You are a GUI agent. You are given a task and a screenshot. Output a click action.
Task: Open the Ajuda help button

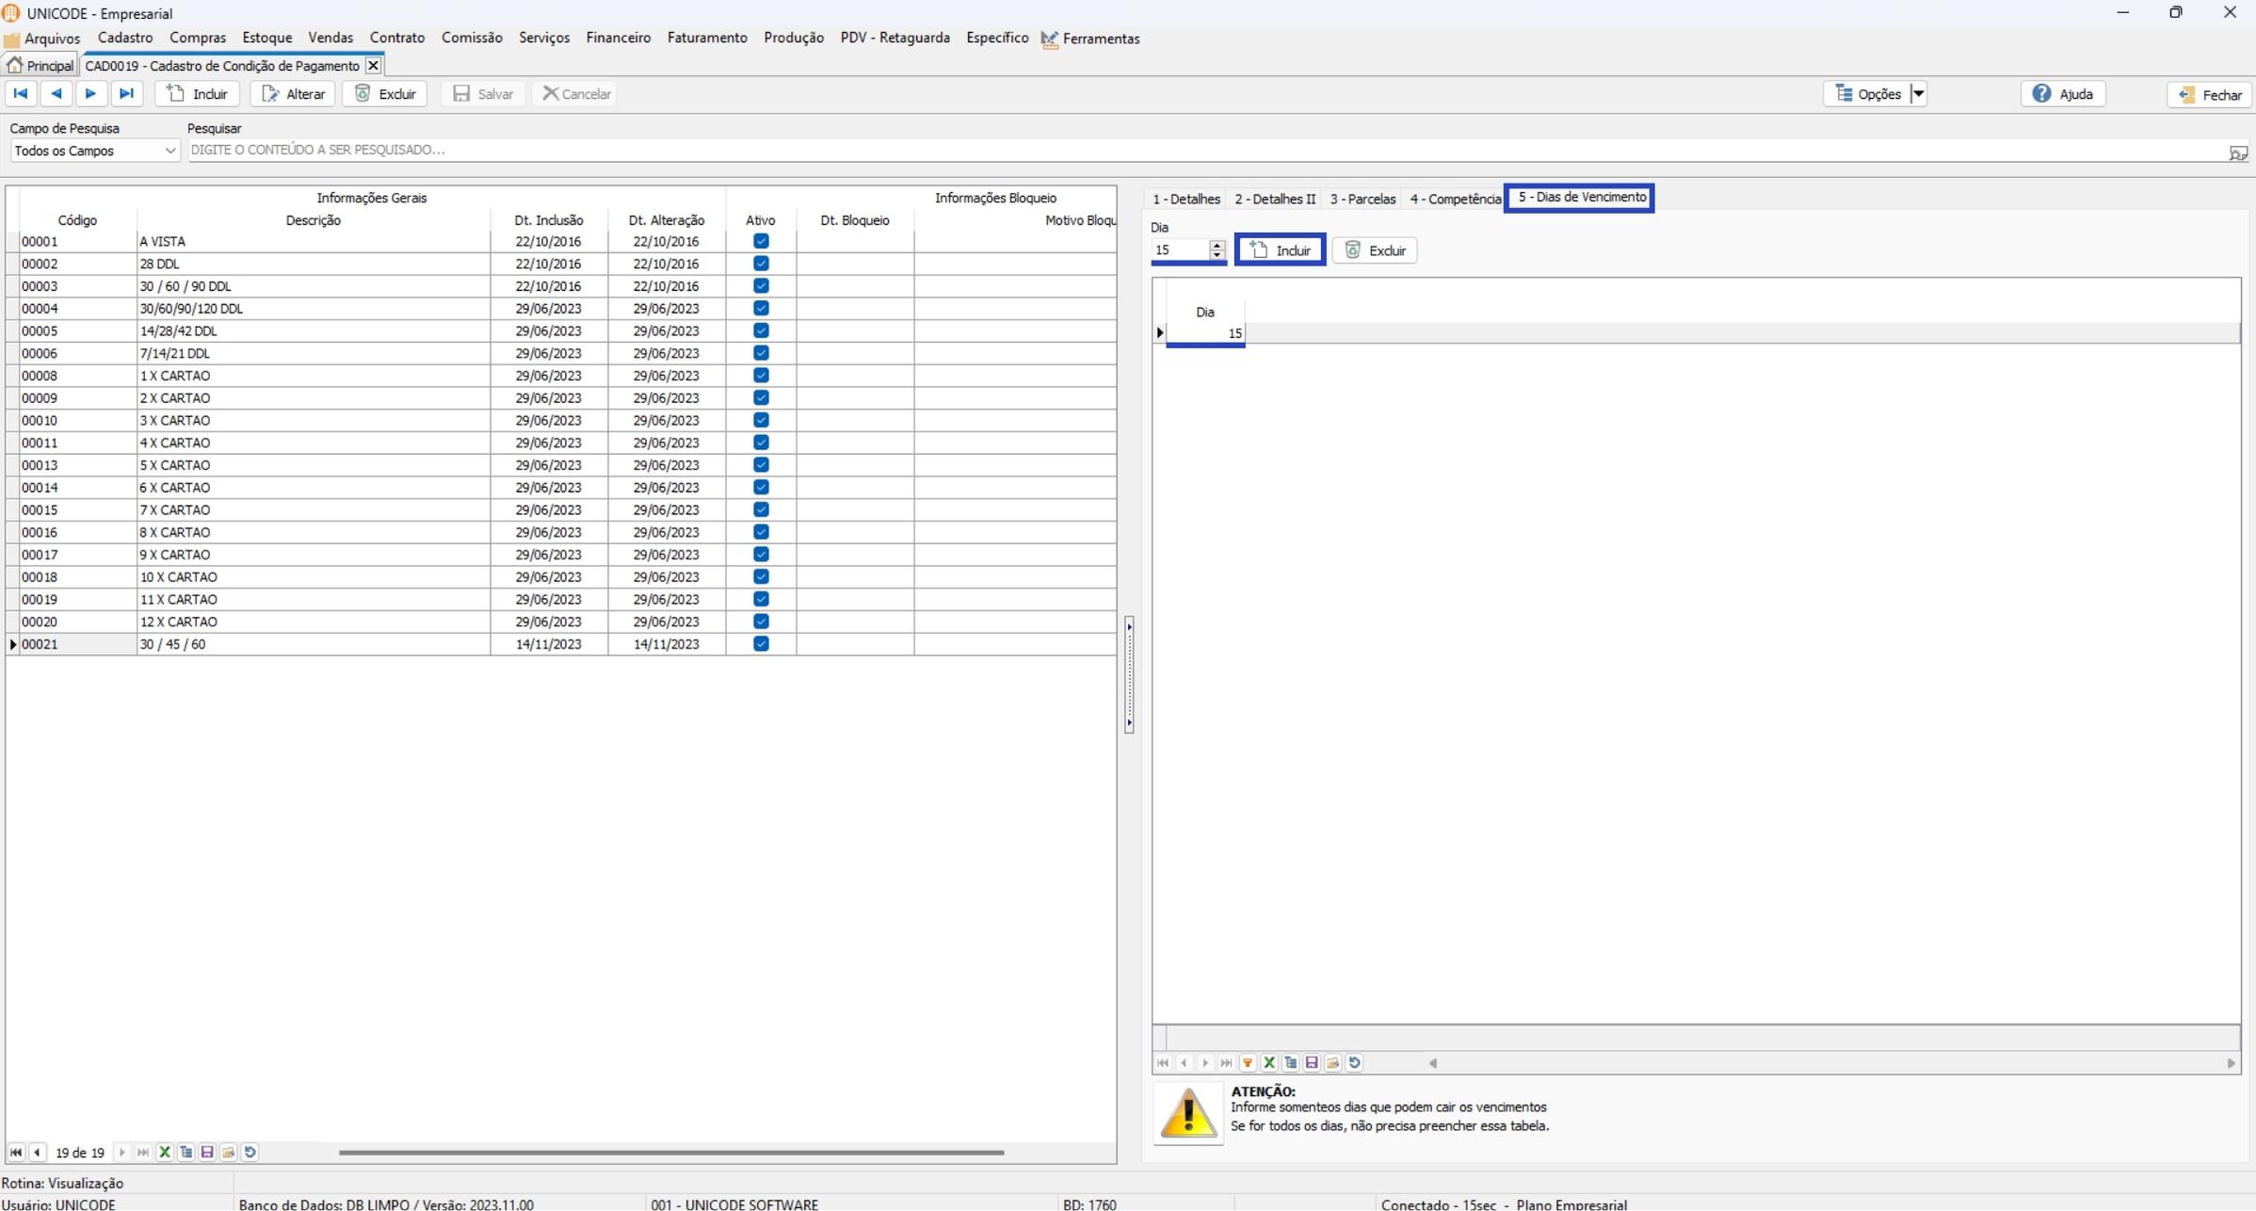[x=2063, y=94]
